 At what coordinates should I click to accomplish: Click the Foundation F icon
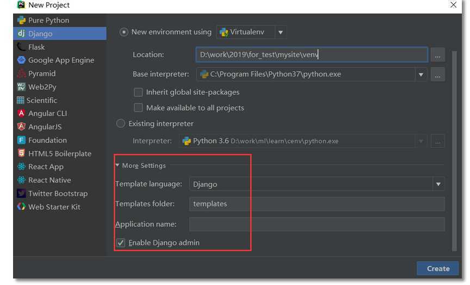tap(21, 140)
